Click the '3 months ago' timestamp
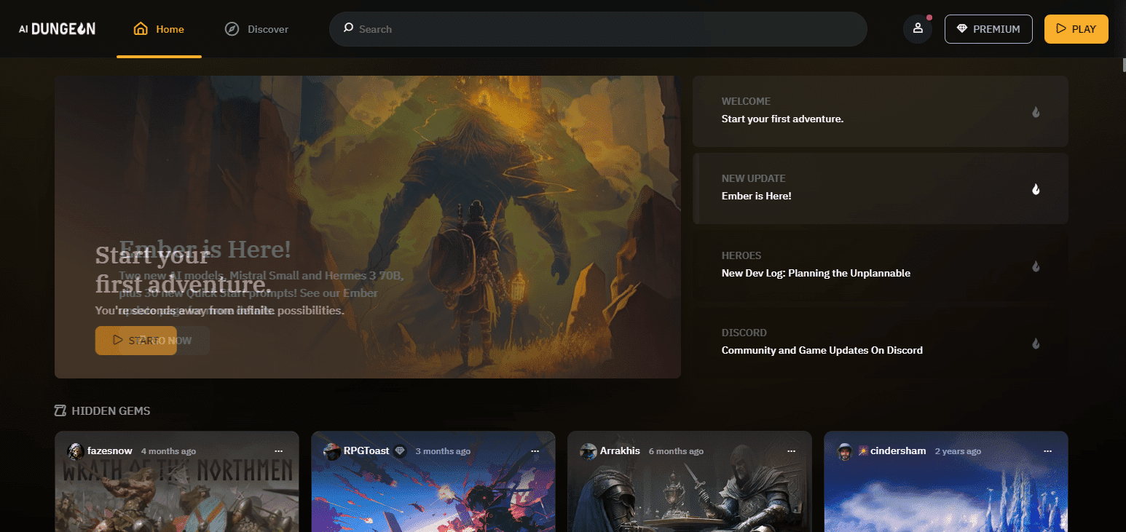The width and height of the screenshot is (1126, 532). point(443,451)
